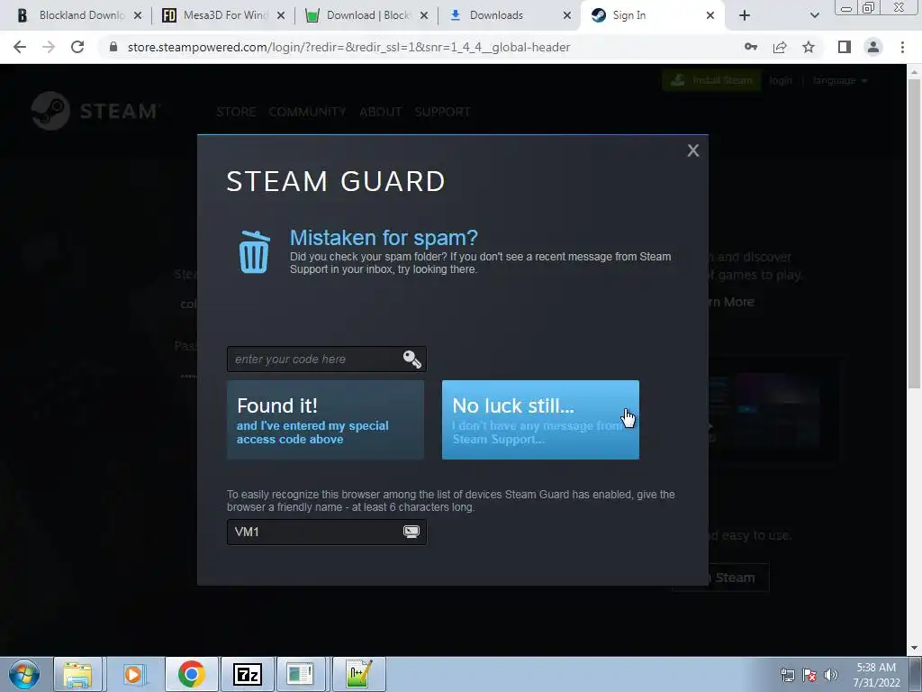Switch to the Blockland Download tab

pyautogui.click(x=80, y=15)
